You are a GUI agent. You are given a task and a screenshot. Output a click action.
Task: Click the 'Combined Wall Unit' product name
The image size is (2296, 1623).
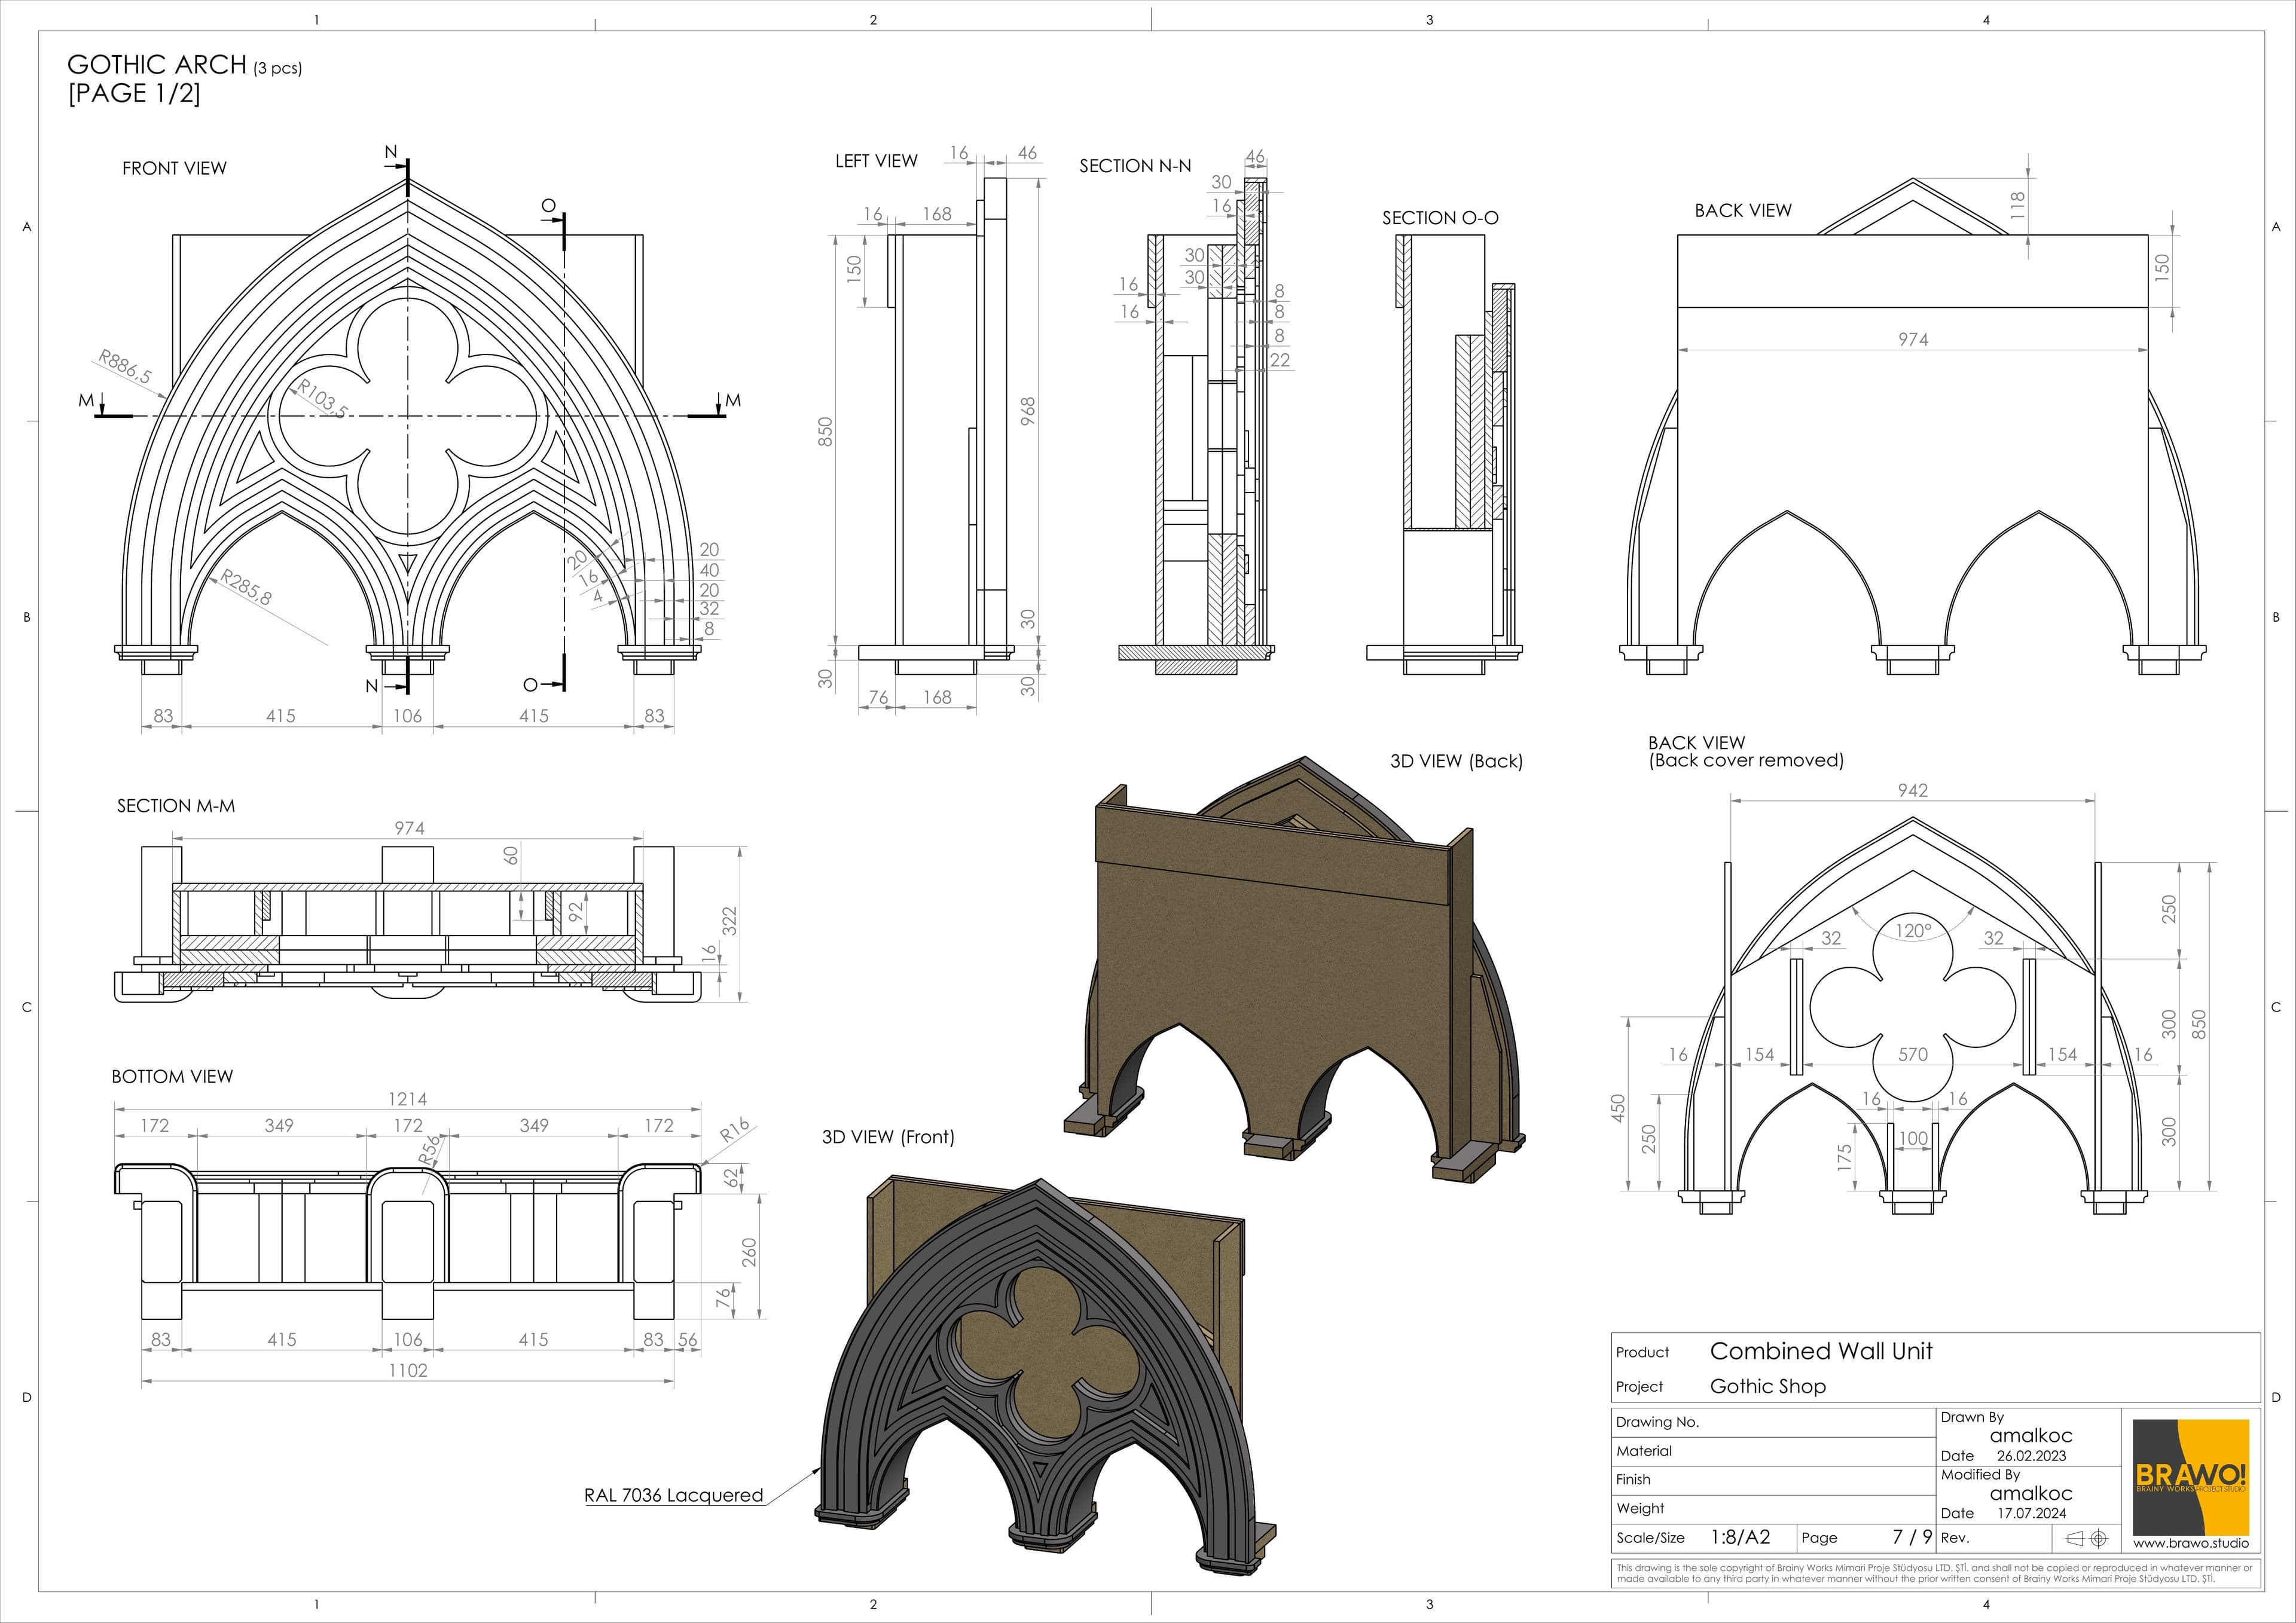(1821, 1351)
